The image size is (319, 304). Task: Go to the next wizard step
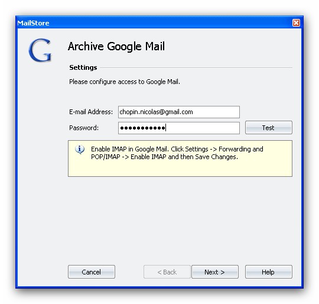pyautogui.click(x=215, y=271)
